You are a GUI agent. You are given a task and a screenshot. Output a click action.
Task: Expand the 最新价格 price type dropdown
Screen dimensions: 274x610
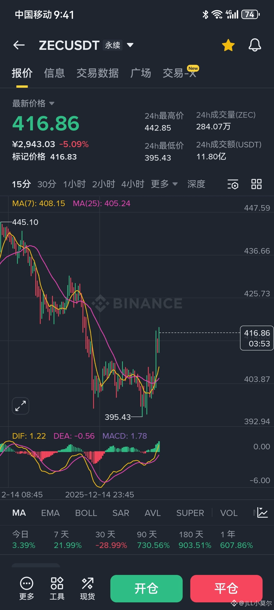tap(33, 103)
